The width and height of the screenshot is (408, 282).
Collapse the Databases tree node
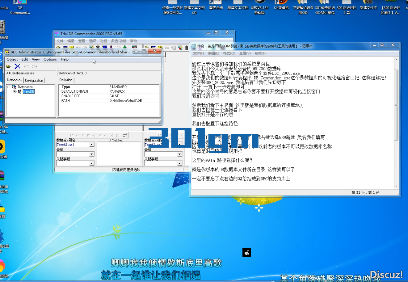[x=9, y=87]
